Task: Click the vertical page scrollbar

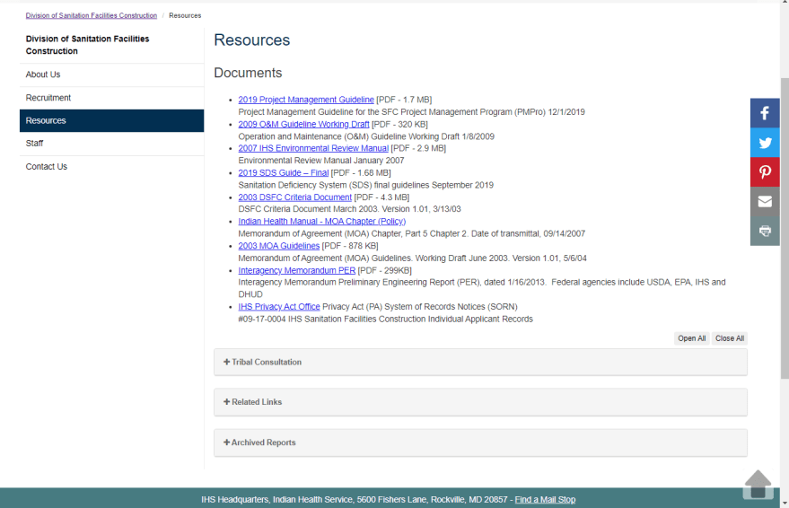Action: coord(784,224)
